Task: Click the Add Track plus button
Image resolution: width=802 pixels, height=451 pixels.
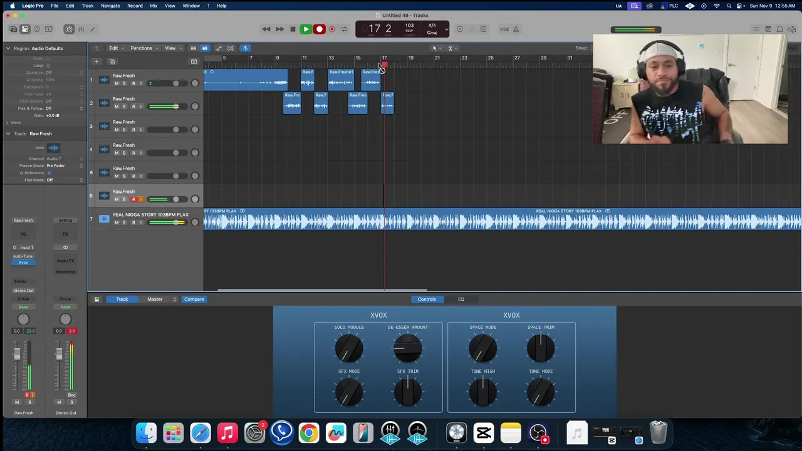Action: click(96, 61)
